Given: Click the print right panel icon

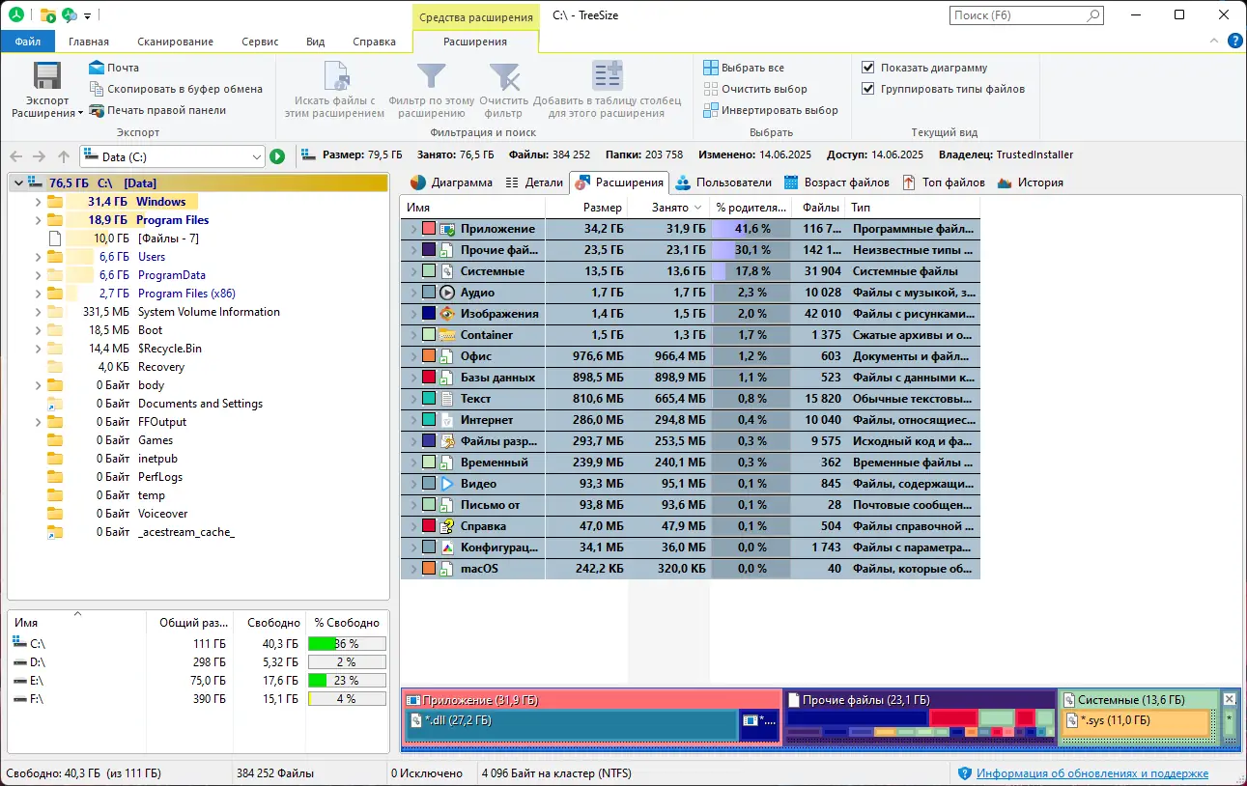Looking at the screenshot, I should pos(97,110).
